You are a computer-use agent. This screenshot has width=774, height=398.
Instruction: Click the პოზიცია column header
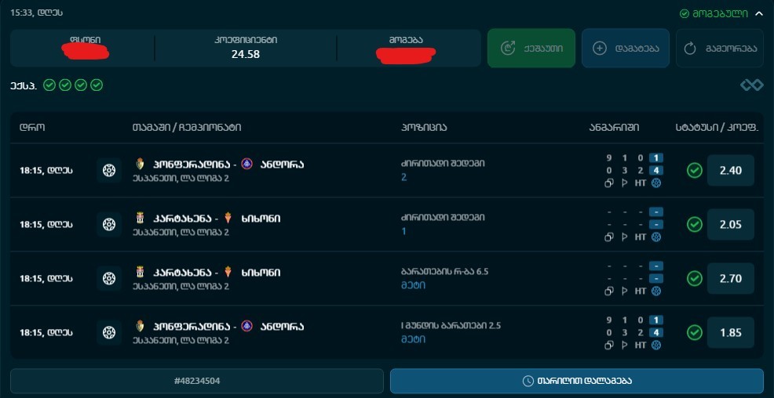point(424,128)
